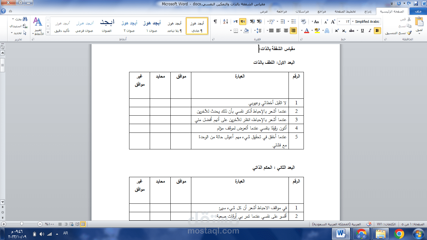Click the Google Chrome taskbar icon
The width and height of the screenshot is (427, 240).
[399, 234]
